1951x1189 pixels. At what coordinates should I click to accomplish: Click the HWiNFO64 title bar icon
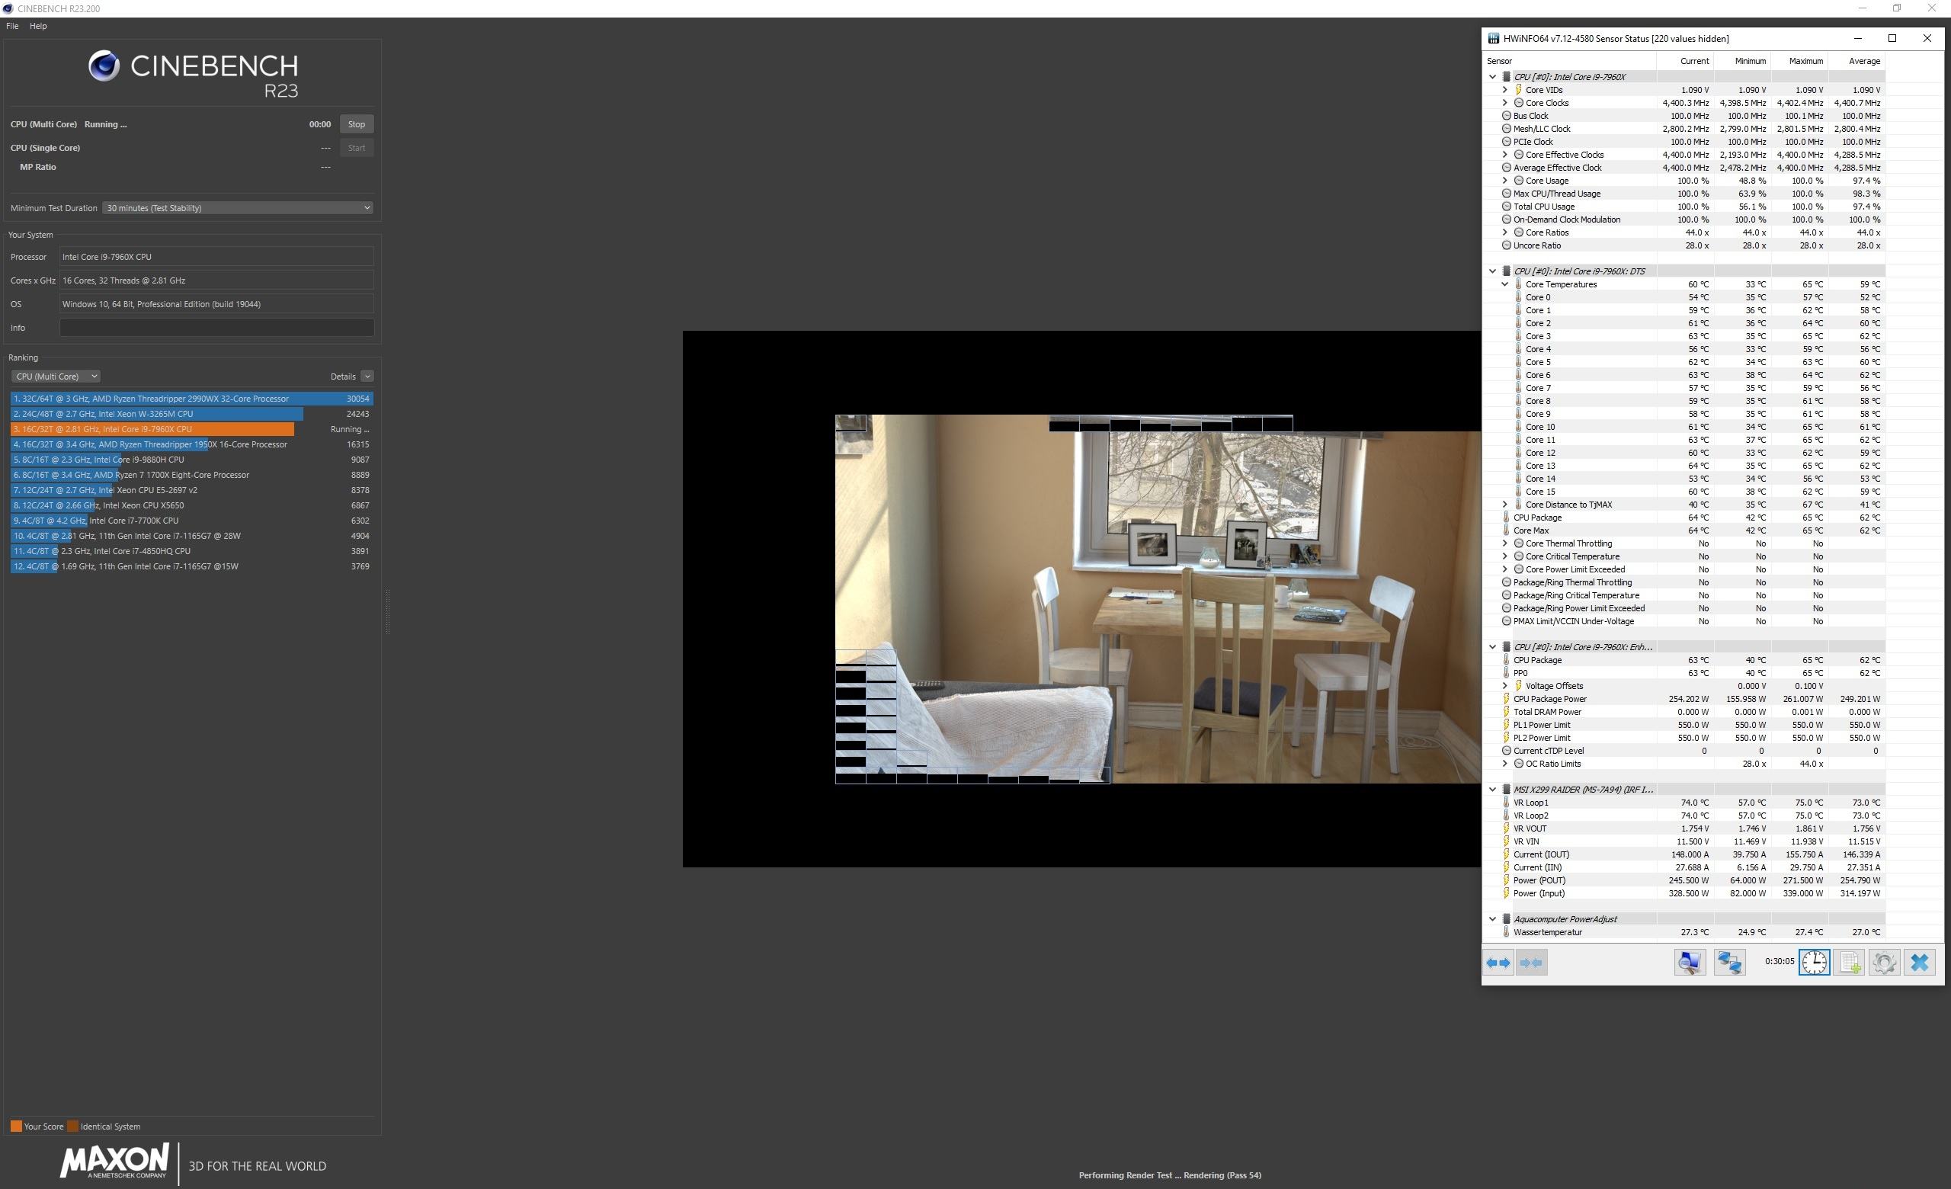1493,38
